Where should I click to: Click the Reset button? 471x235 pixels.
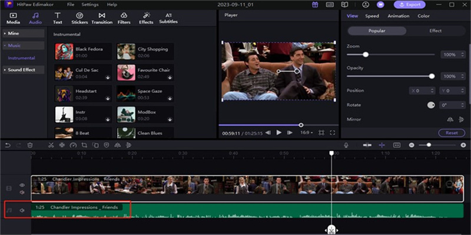452,133
